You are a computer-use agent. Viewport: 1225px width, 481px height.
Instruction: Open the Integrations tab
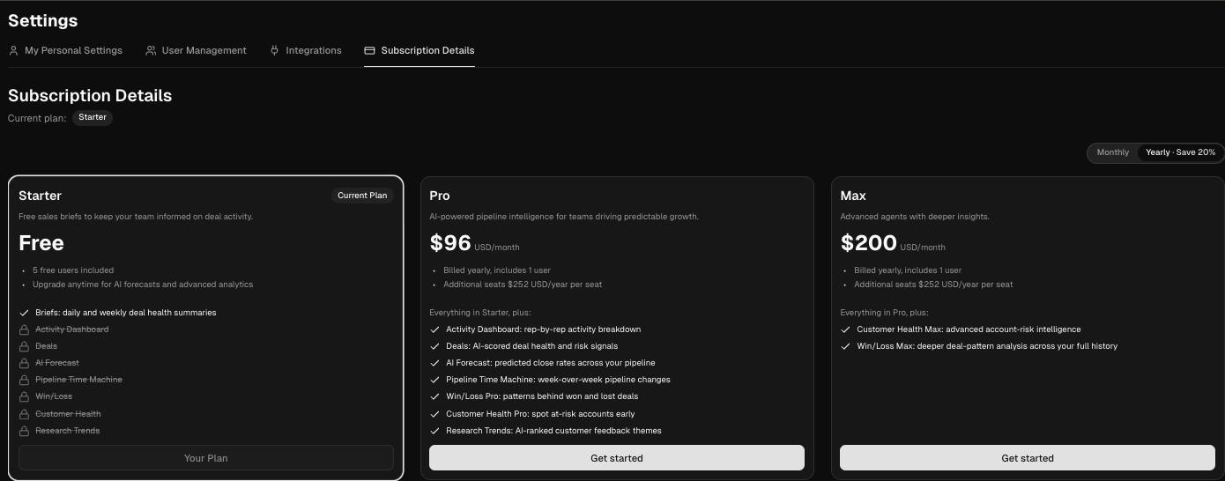tap(313, 50)
